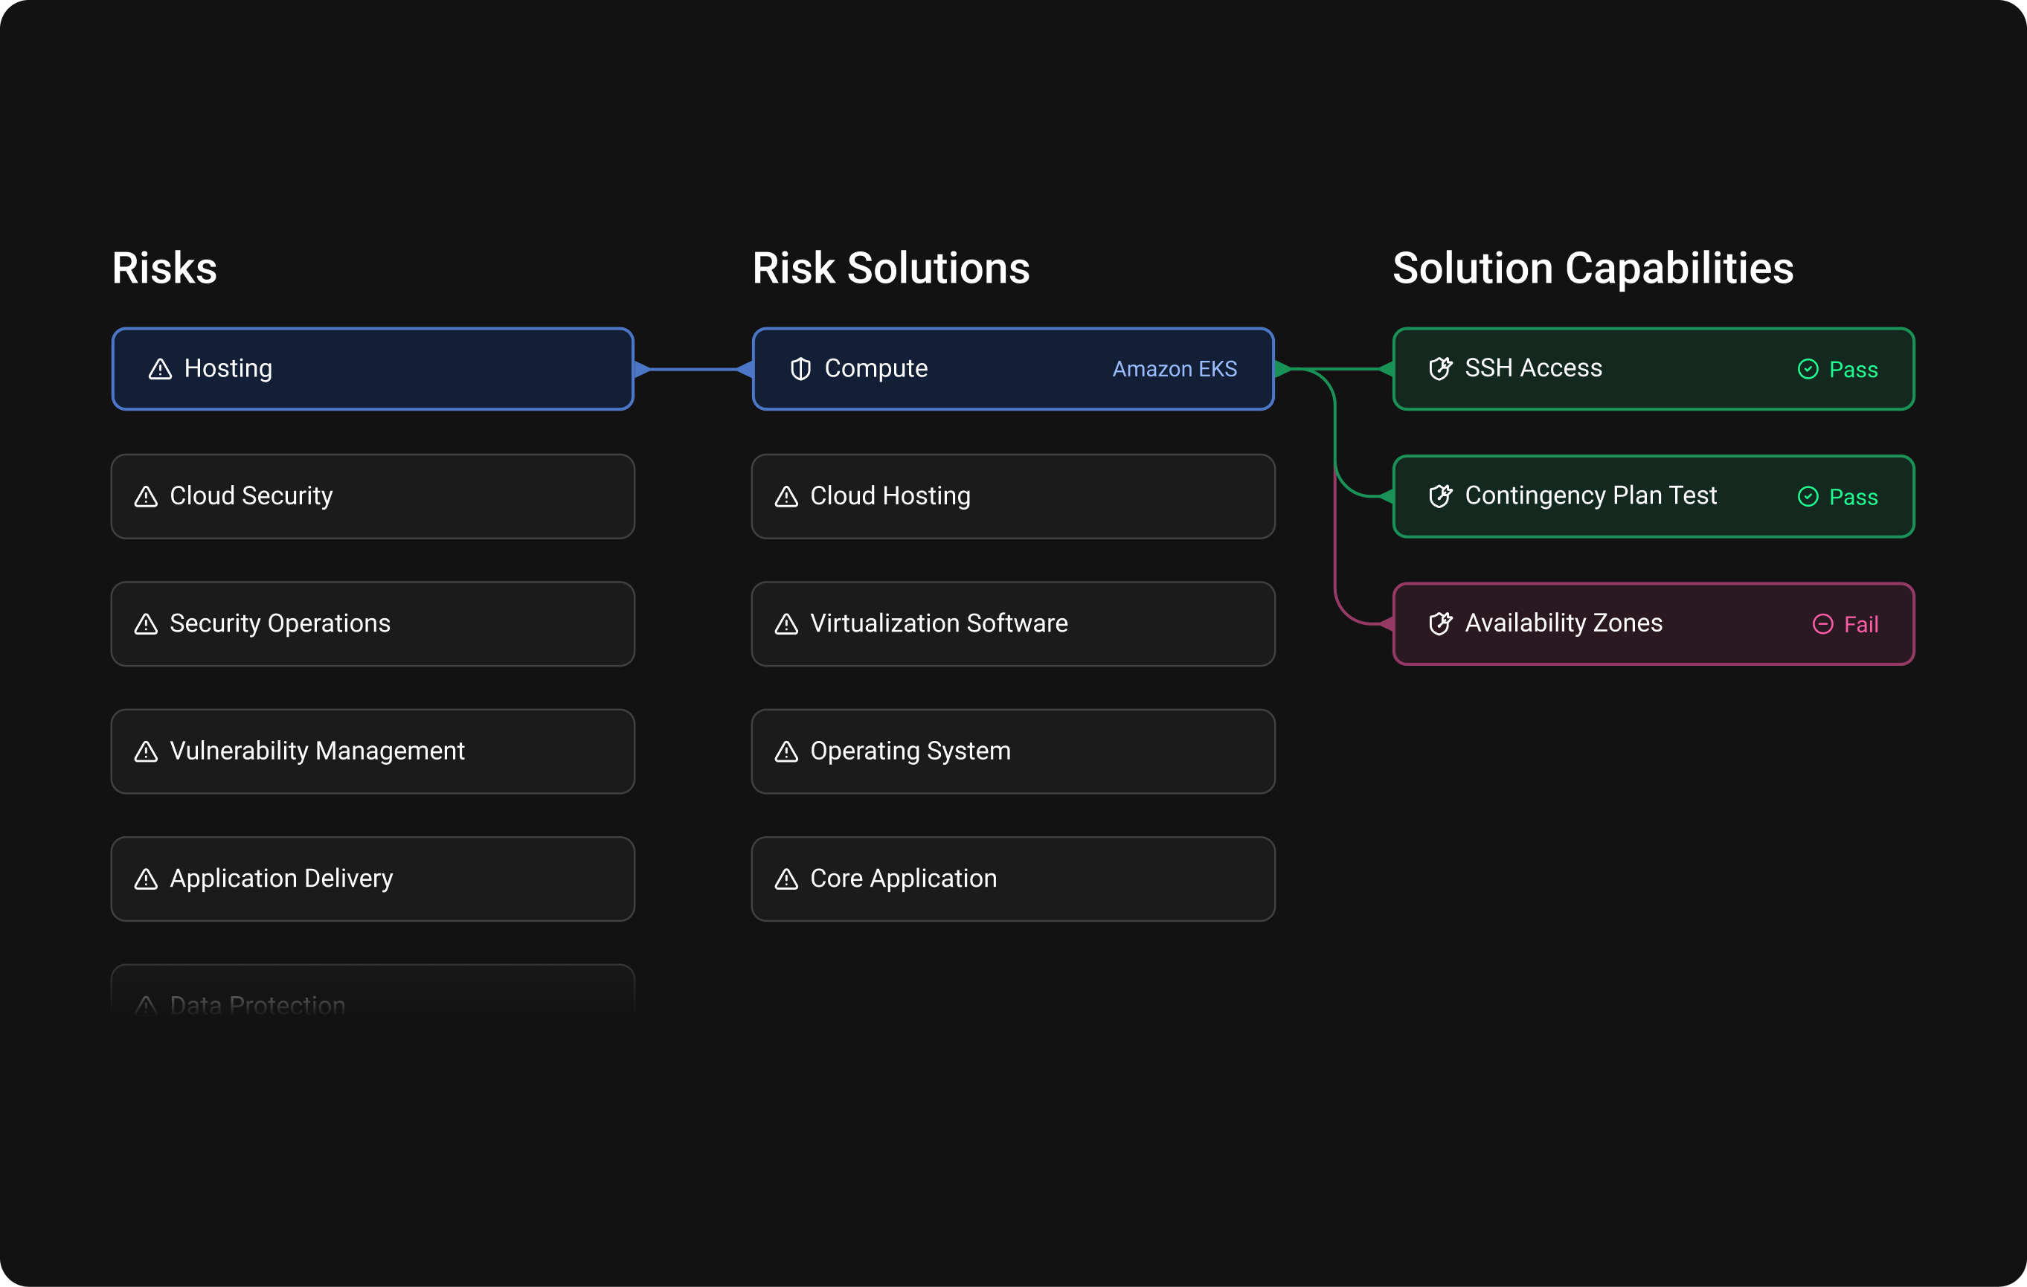Select the Compute risk solution card
The height and width of the screenshot is (1287, 2027).
coord(1013,369)
